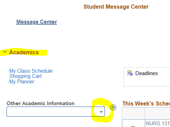Click the Deadlines label text
Image resolution: width=170 pixels, height=127 pixels.
(146, 73)
